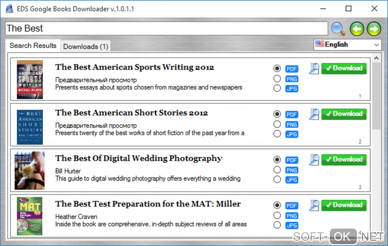This screenshot has width=388, height=246.
Task: Preview The Best American Sports Writing 2012
Action: click(x=314, y=69)
